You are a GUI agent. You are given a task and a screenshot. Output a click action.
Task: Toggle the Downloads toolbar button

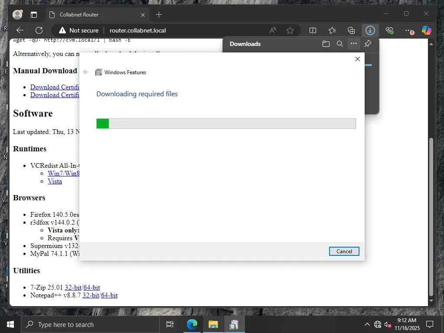tap(370, 30)
